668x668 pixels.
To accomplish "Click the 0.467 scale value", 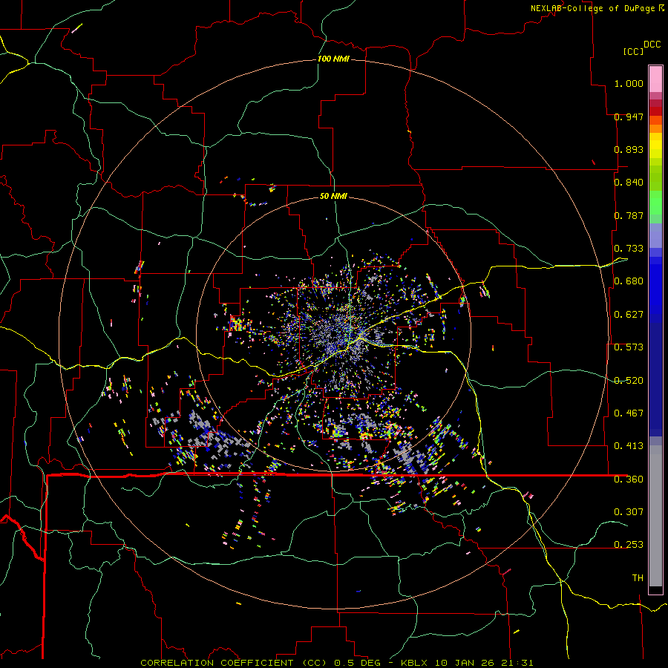I will (629, 413).
